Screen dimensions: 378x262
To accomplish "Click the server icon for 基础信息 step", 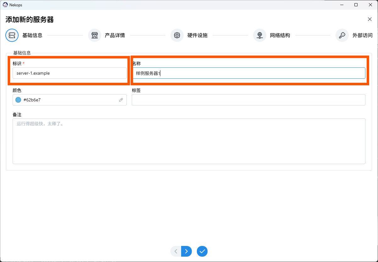I will (x=12, y=35).
